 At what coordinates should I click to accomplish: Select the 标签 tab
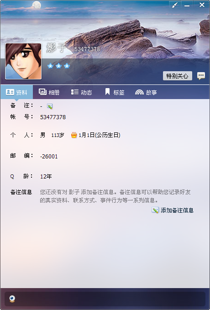point(115,92)
